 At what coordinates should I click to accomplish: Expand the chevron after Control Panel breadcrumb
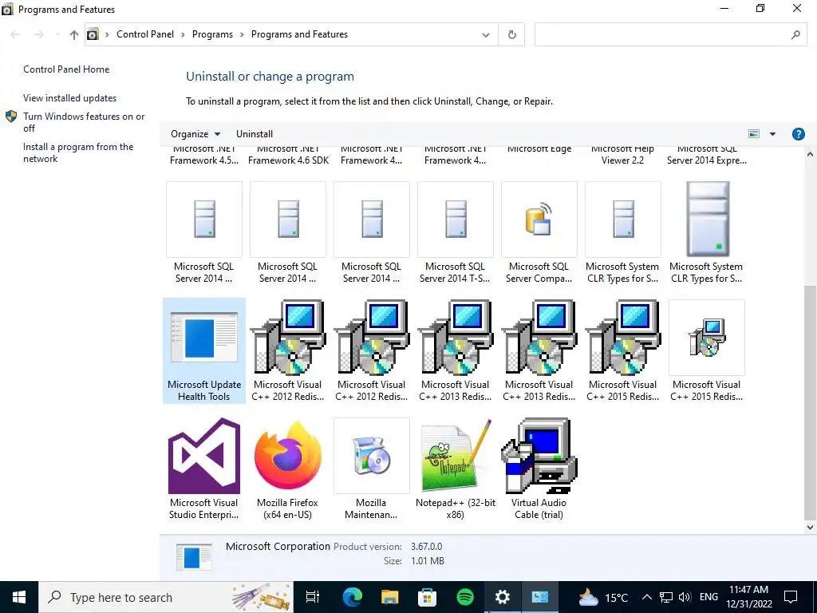point(183,35)
